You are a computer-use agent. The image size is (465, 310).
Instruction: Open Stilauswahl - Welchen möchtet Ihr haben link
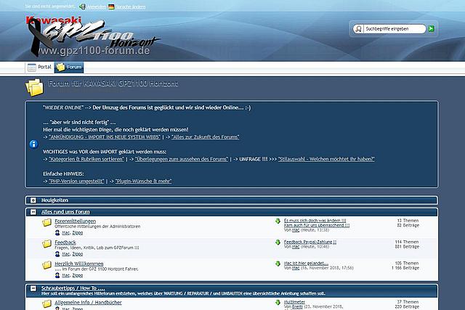pos(326,159)
